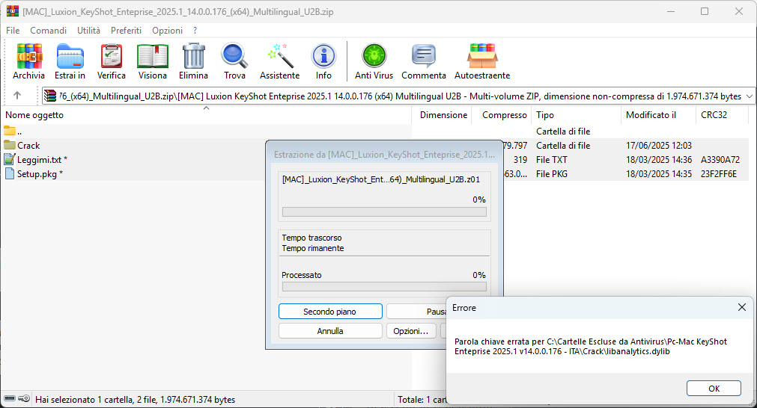757x408 pixels.
Task: Click the Tempo trascorso label
Action: pos(311,238)
